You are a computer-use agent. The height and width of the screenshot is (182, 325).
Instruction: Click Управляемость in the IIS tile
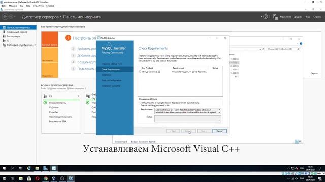(x=57, y=103)
